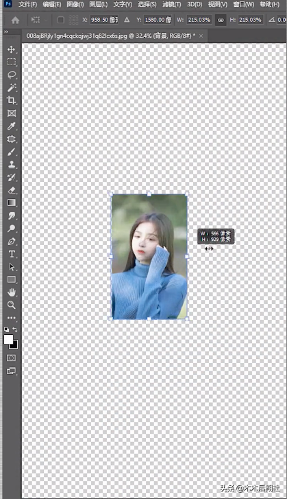The image size is (287, 499).
Task: Select the Horizontal Type tool
Action: pyautogui.click(x=12, y=254)
